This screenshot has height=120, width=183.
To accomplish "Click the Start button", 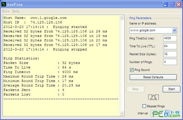I will (171, 89).
